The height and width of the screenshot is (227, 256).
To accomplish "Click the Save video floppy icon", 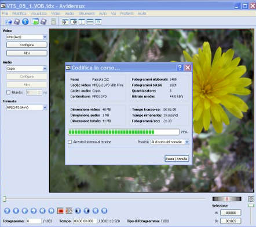I will point(17,21).
